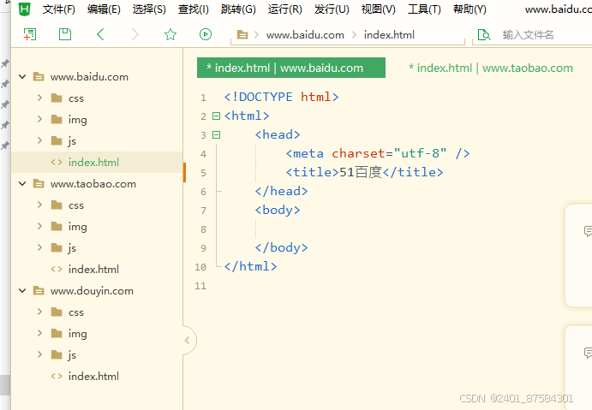The height and width of the screenshot is (410, 592).
Task: Click the save icon in the toolbar
Action: click(x=65, y=34)
